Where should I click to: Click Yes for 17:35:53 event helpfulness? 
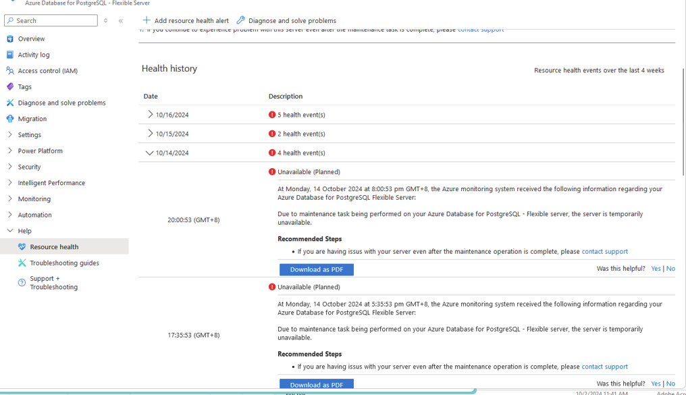656,384
